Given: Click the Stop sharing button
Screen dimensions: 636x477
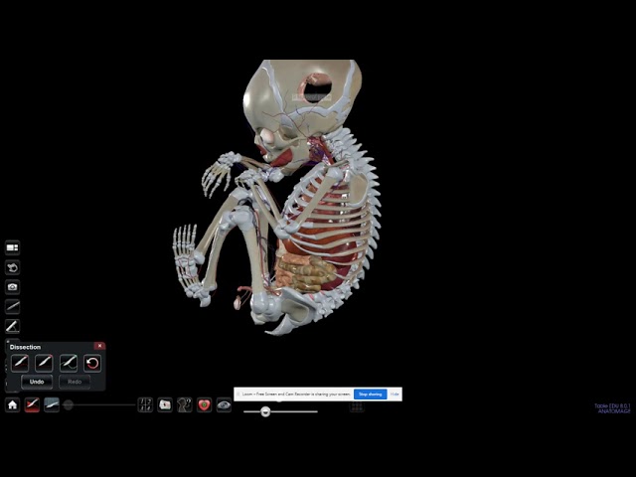Looking at the screenshot, I should (371, 395).
